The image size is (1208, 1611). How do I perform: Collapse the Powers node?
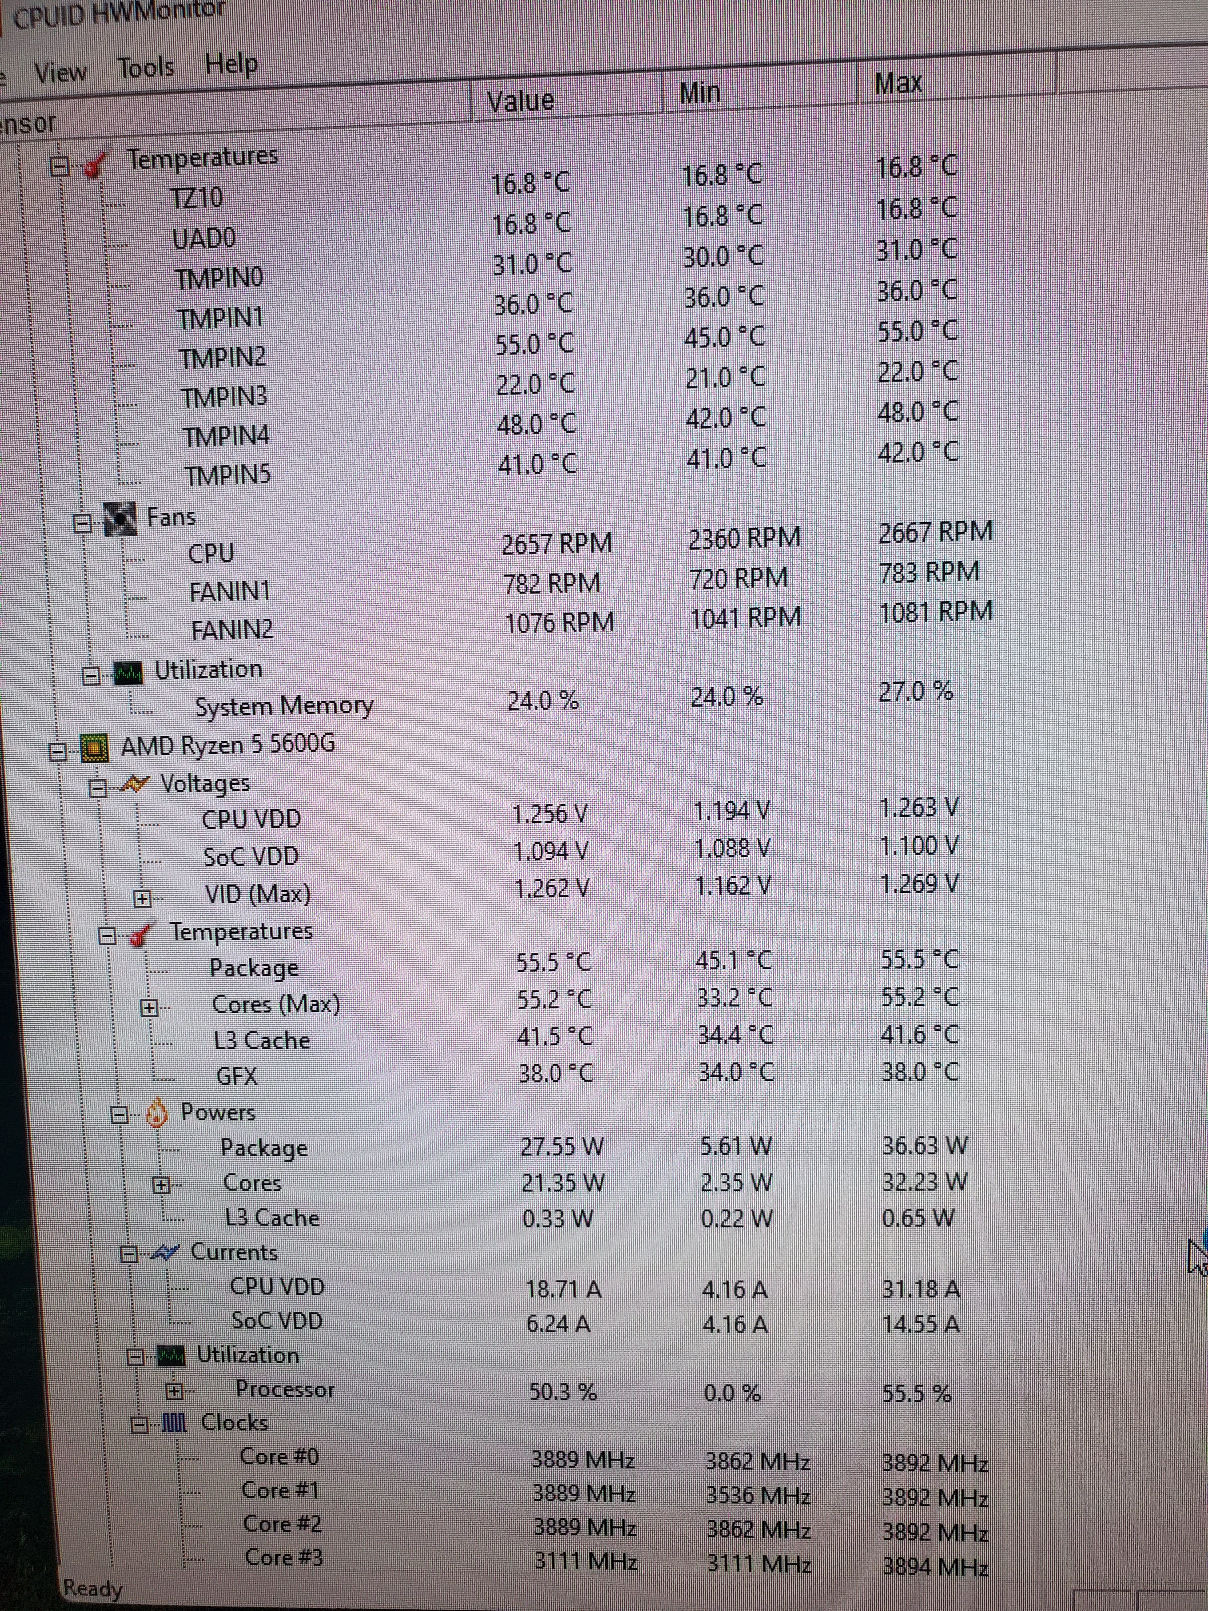[120, 1114]
